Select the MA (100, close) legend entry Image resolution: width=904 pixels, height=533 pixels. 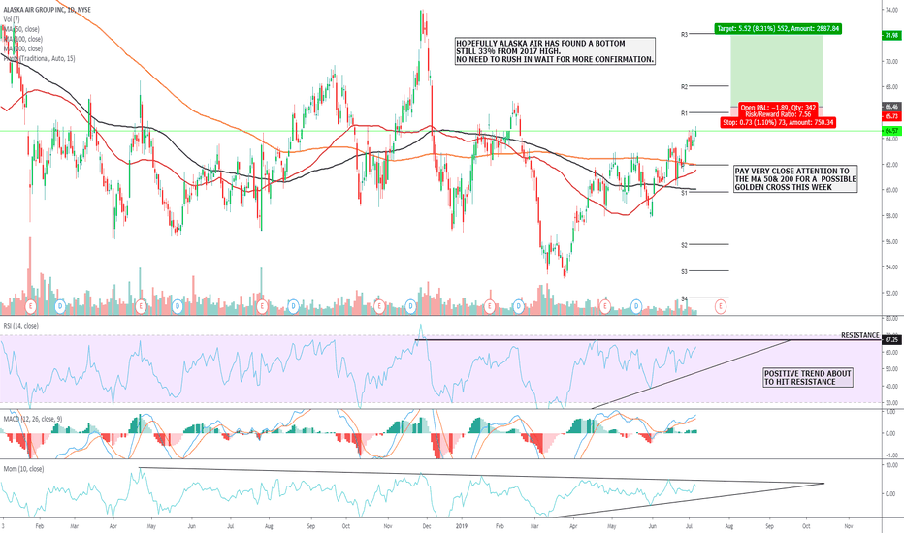pos(23,39)
